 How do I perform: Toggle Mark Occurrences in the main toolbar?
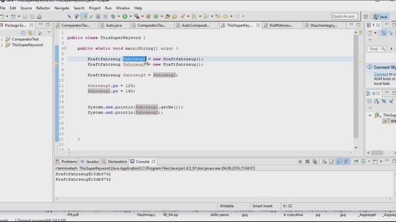84,17
